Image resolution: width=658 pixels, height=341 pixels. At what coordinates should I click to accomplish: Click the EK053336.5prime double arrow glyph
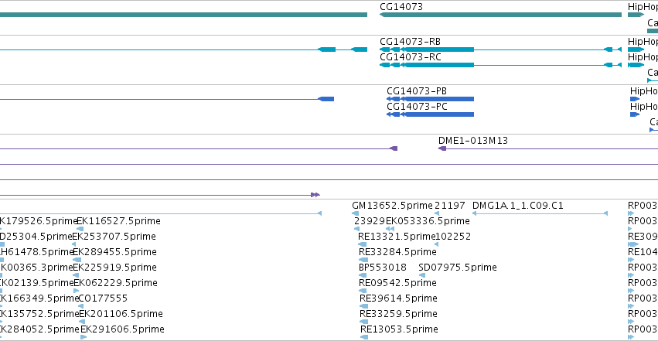[x=390, y=229]
